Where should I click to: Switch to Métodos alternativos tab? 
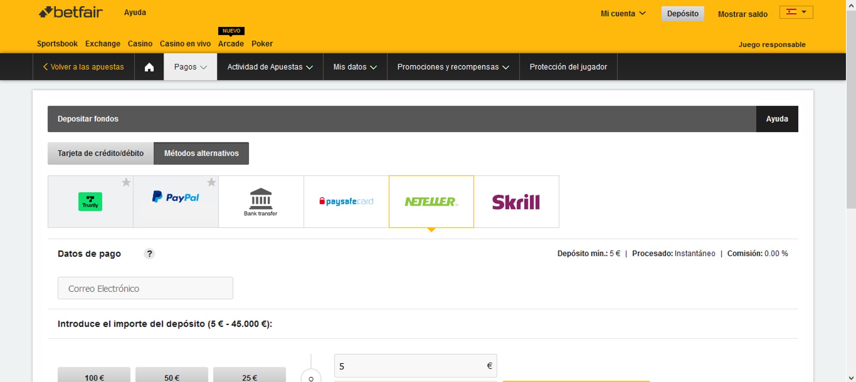pos(202,153)
